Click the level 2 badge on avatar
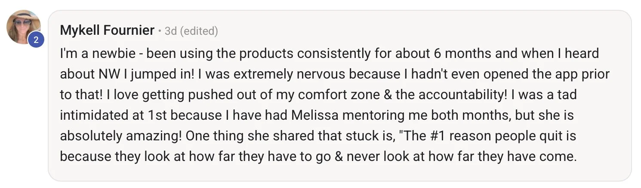Screen dimensions: 641x188 [36, 40]
